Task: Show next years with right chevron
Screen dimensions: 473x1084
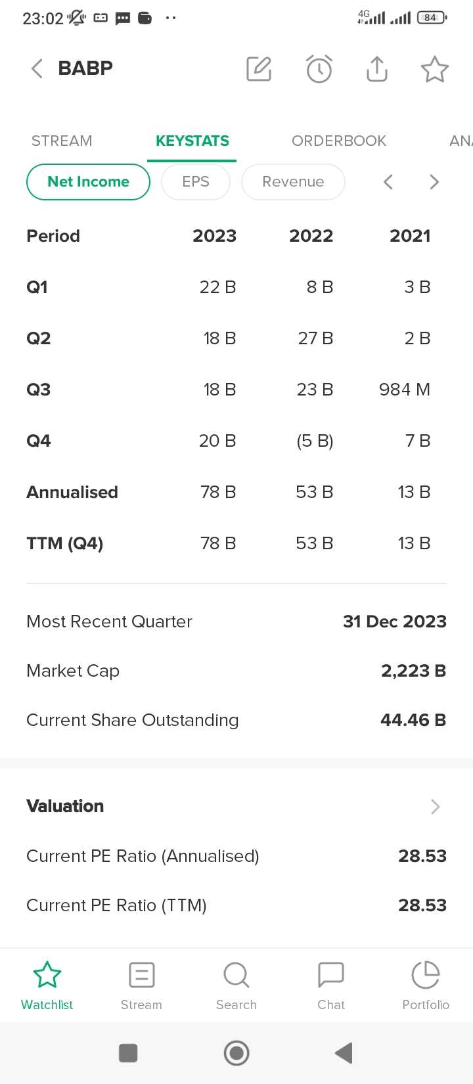Action: [x=434, y=182]
